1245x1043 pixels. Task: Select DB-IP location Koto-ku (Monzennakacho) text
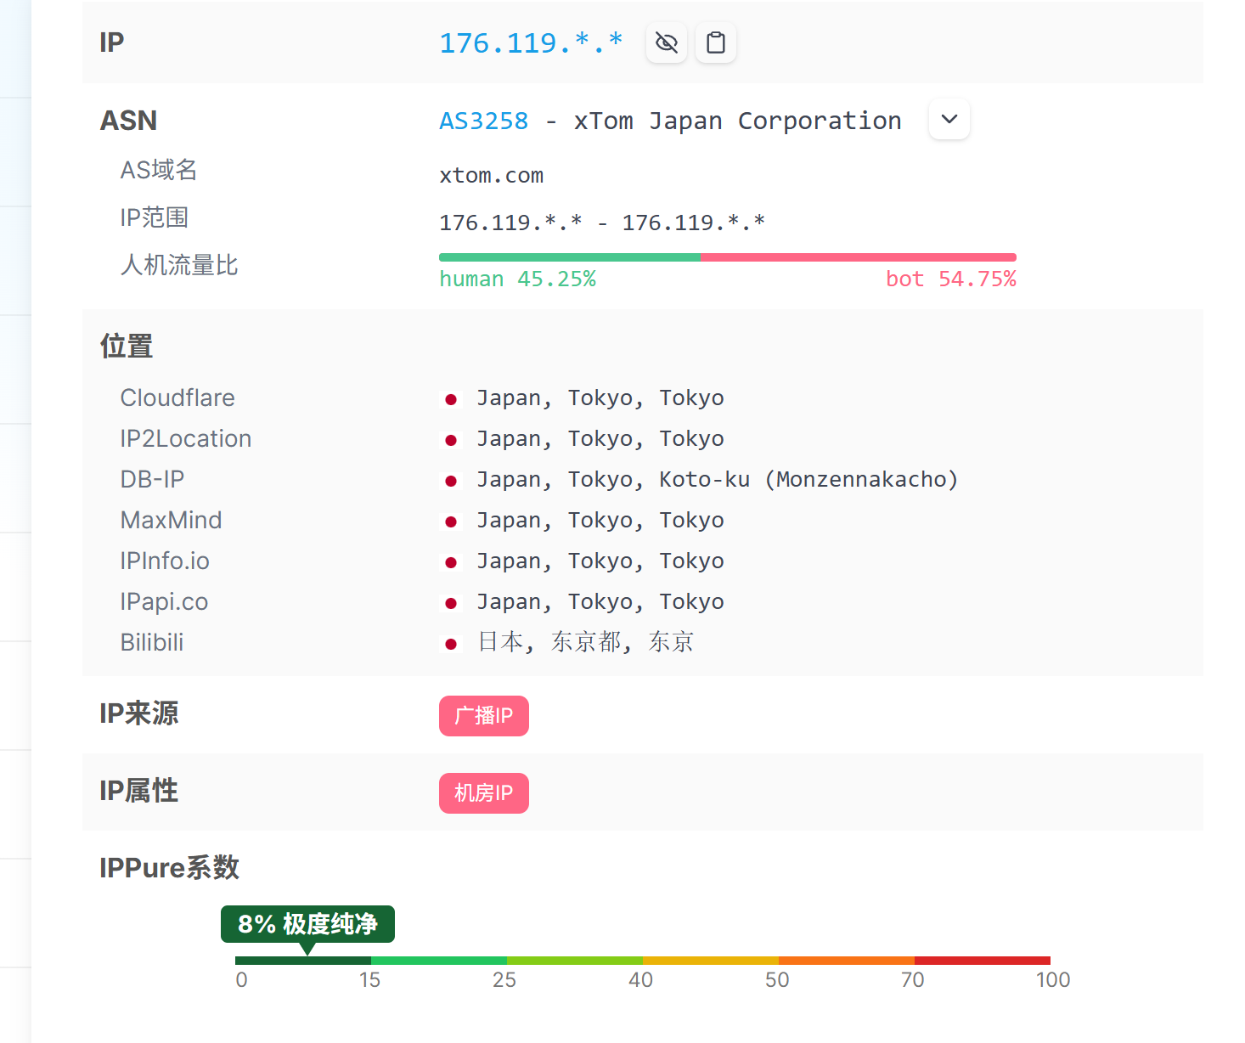[x=808, y=480]
